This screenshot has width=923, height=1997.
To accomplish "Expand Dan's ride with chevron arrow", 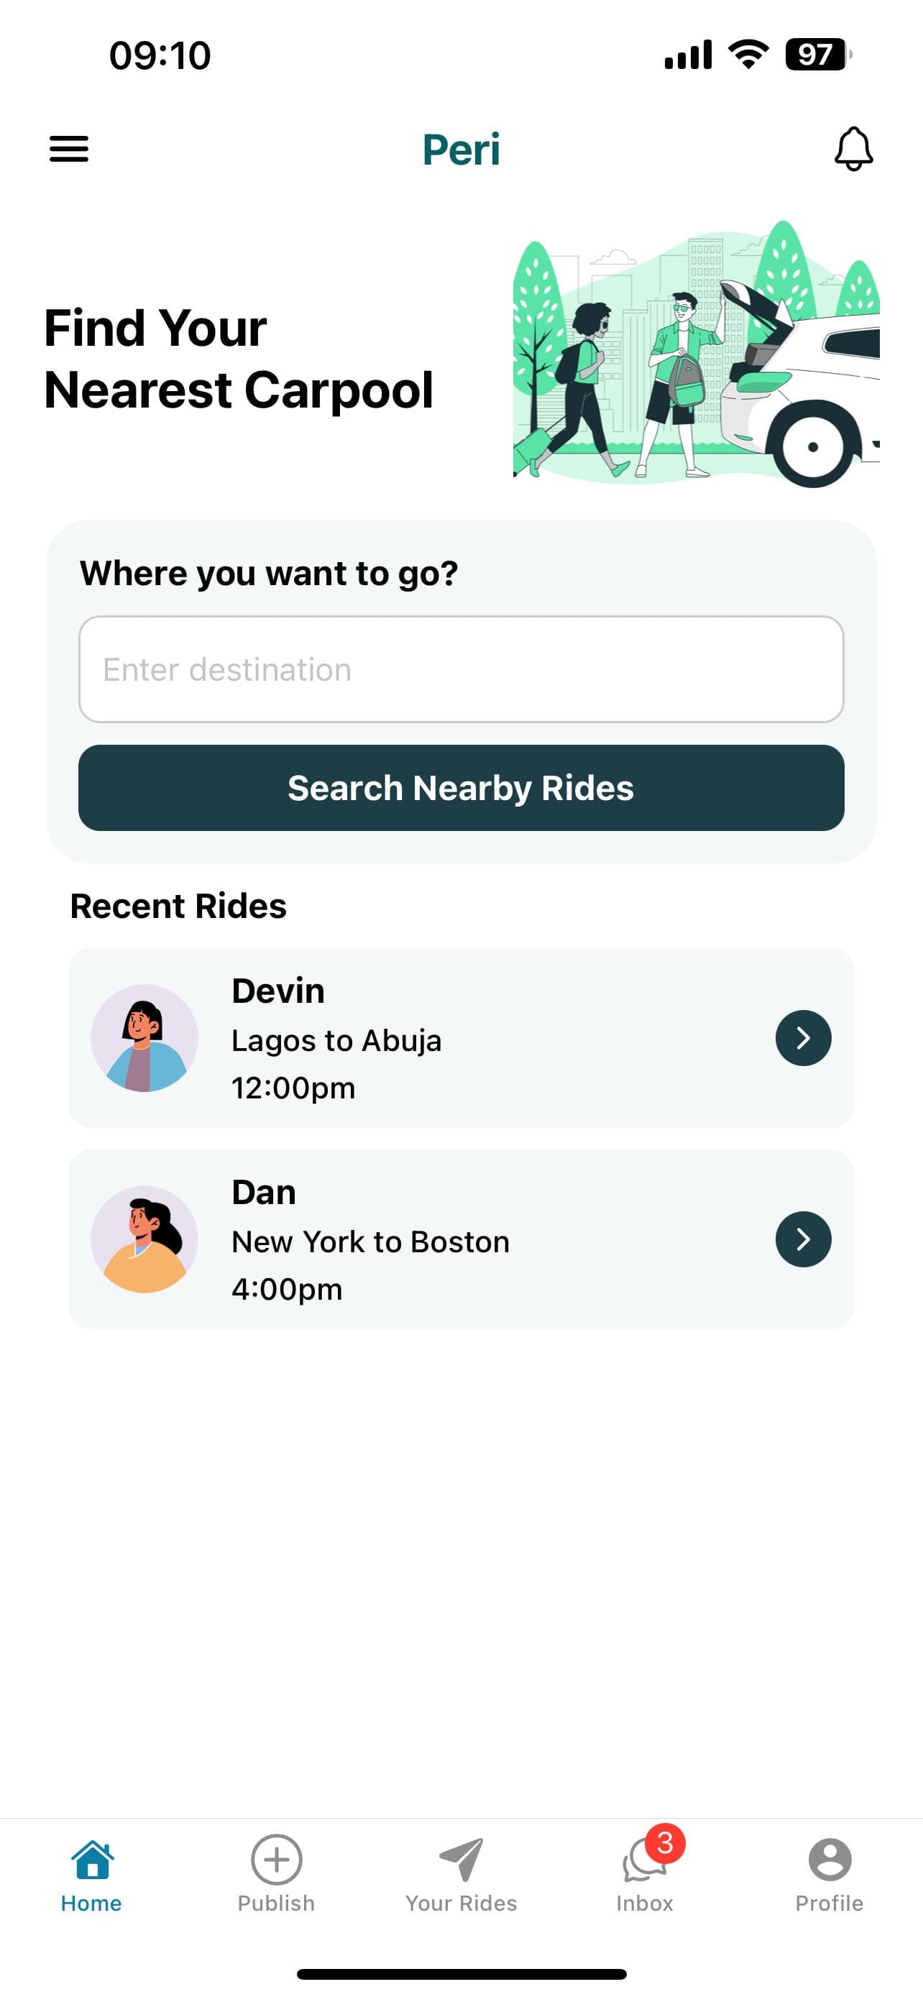I will (x=803, y=1239).
